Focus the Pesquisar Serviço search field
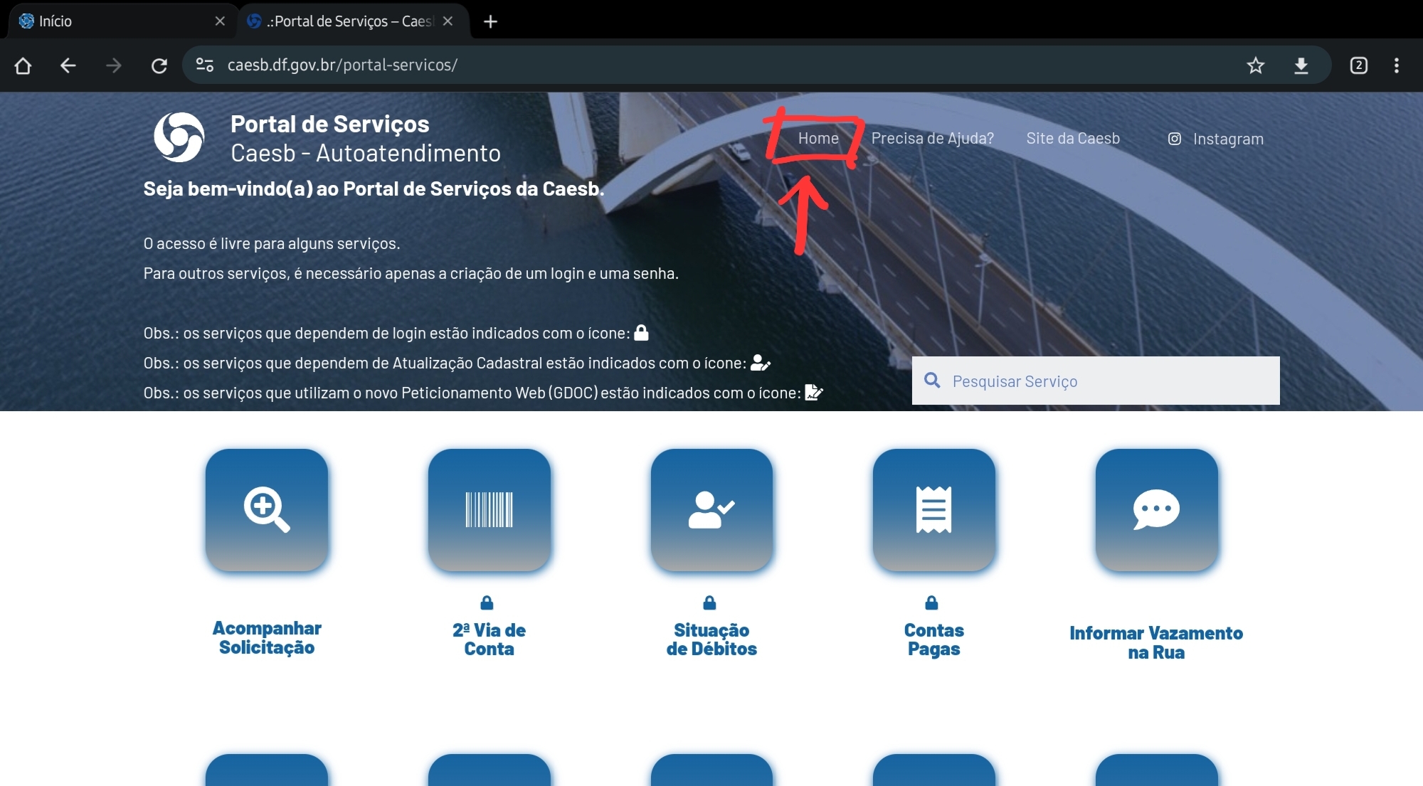The width and height of the screenshot is (1423, 786). [1096, 381]
